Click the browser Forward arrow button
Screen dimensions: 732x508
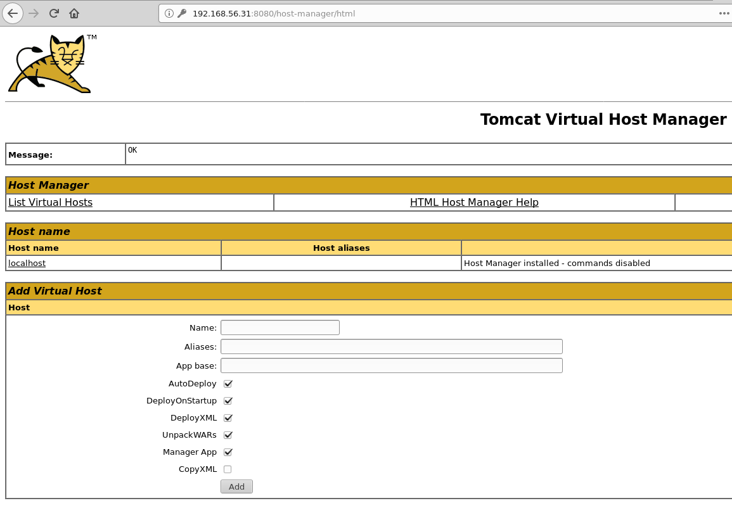coord(34,13)
